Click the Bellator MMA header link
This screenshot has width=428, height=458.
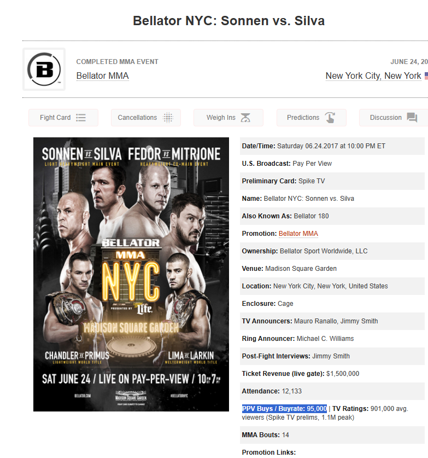(102, 76)
